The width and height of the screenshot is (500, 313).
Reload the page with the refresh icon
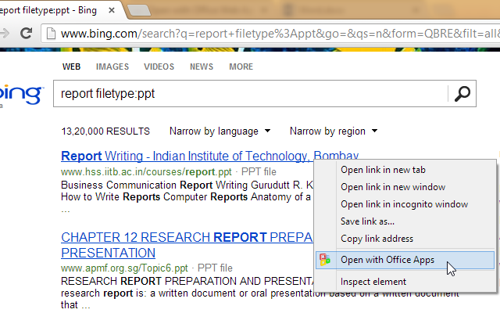[x=26, y=33]
